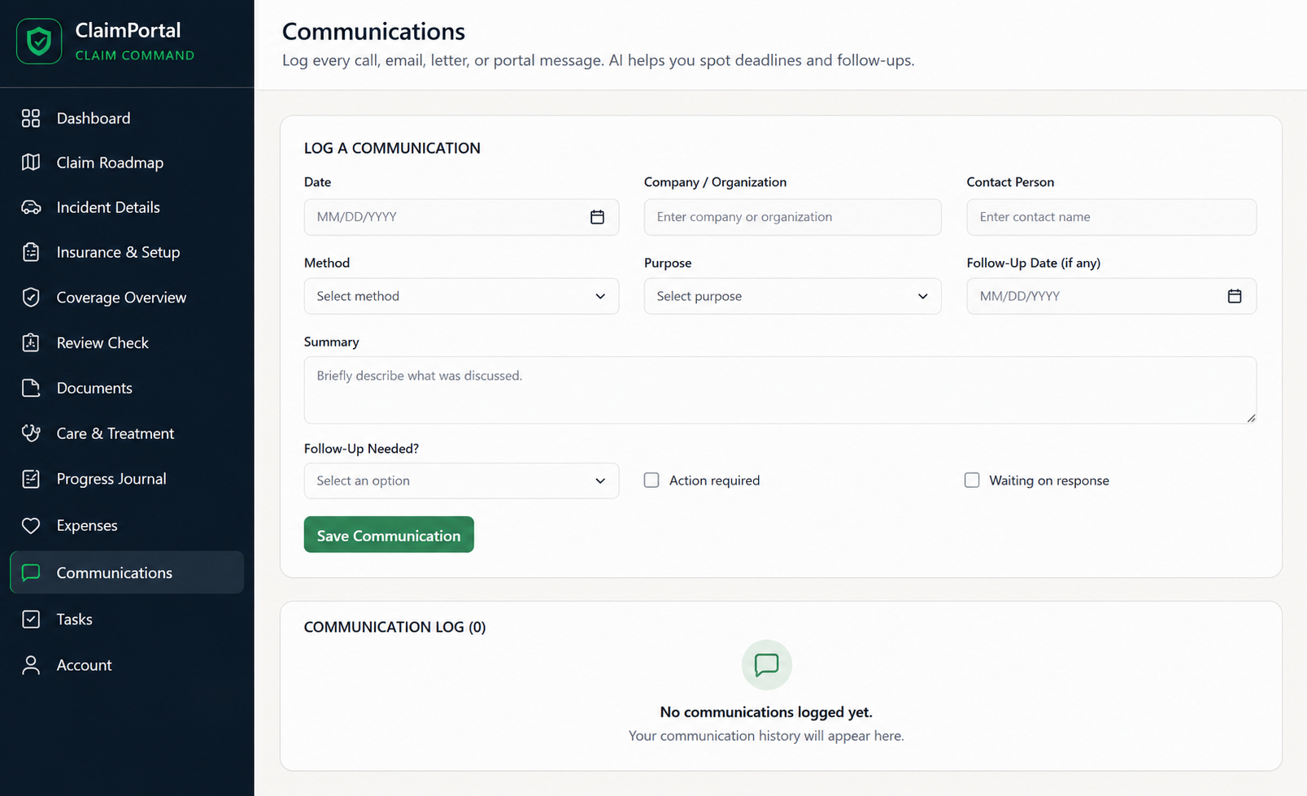Click the Dashboard grid icon
This screenshot has width=1307, height=796.
(31, 119)
